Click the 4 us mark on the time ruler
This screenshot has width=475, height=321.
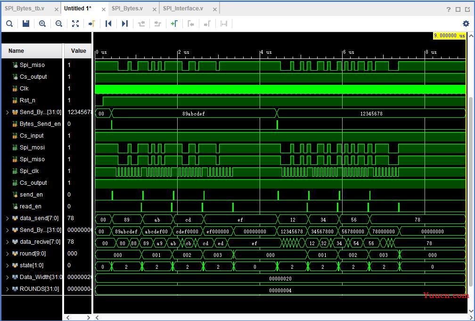pyautogui.click(x=265, y=52)
